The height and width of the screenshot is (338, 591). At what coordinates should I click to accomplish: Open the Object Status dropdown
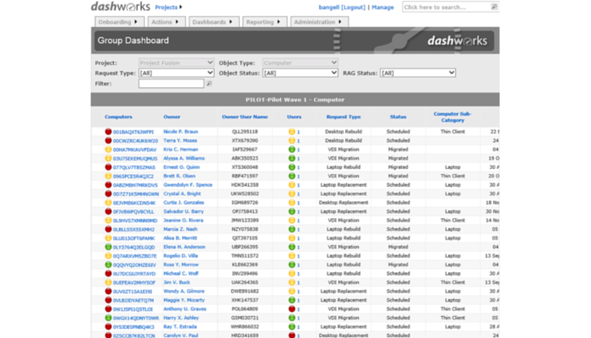point(300,73)
